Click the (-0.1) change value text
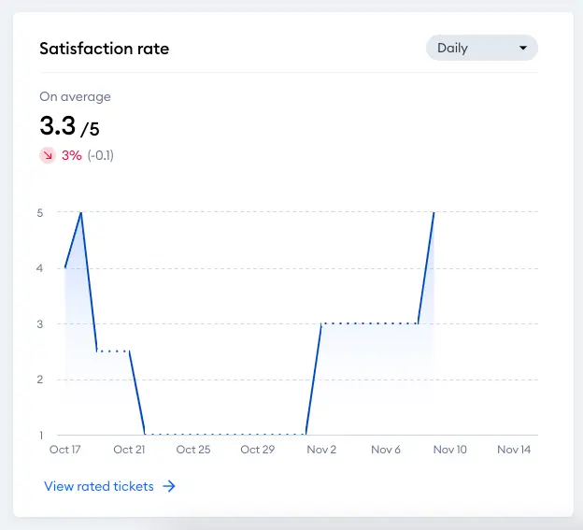The image size is (583, 530). (x=101, y=155)
